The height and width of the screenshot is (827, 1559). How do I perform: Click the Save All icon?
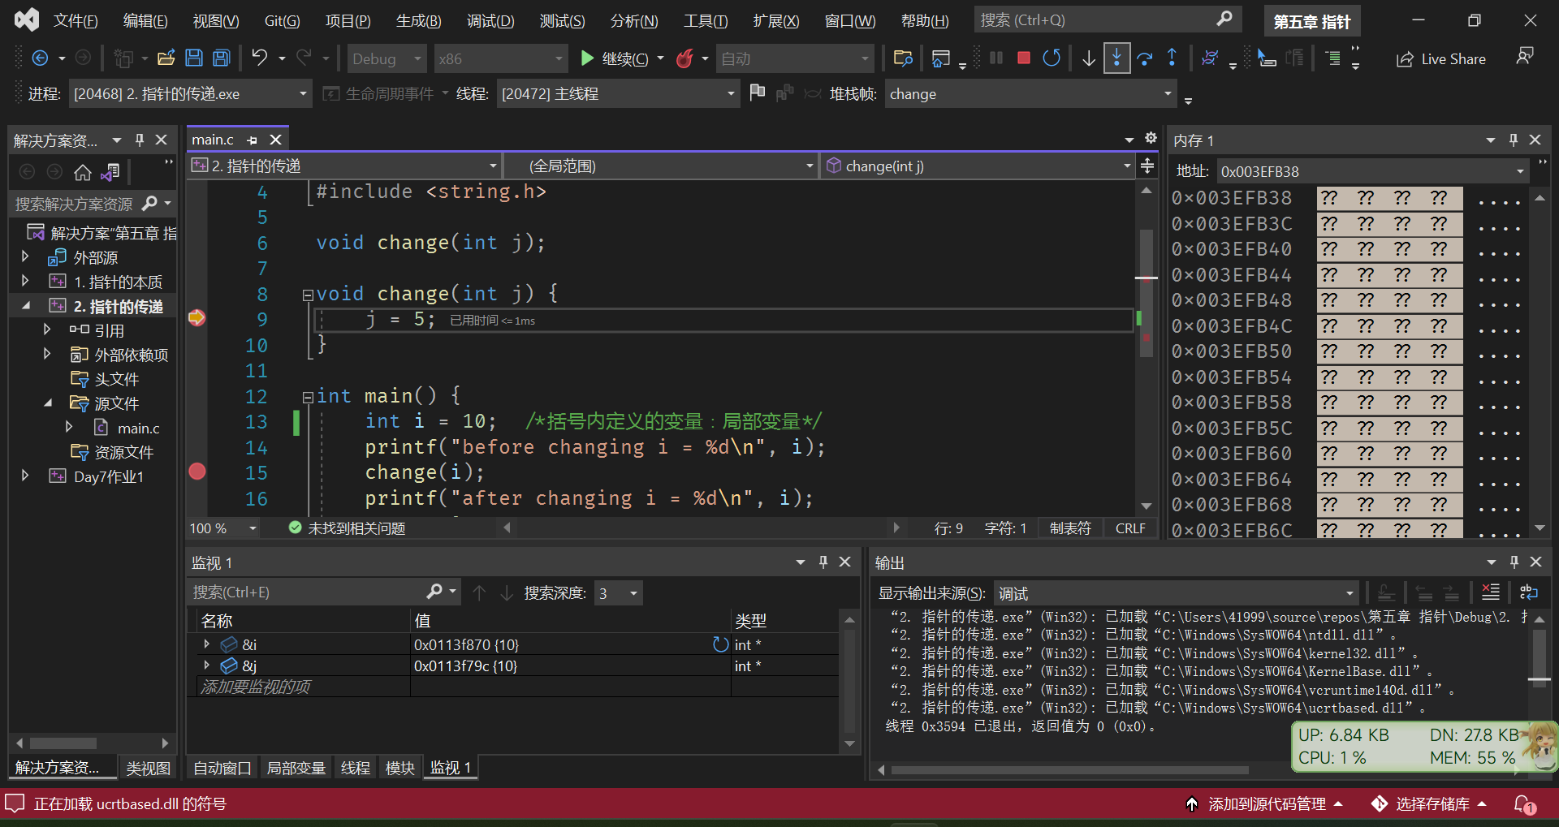pyautogui.click(x=221, y=58)
